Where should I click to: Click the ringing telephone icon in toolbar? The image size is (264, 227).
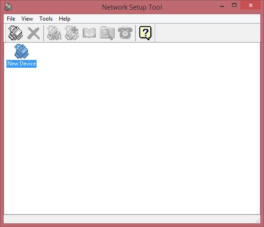tap(125, 32)
